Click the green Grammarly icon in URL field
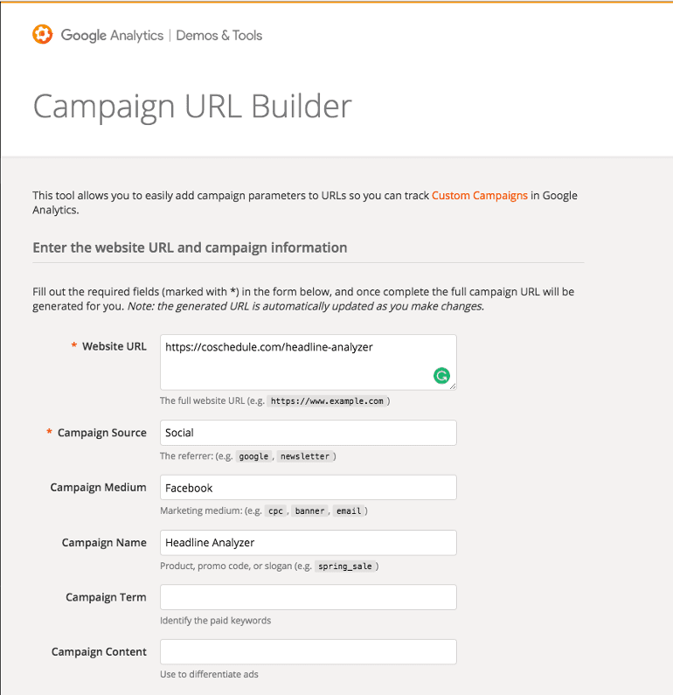 pyautogui.click(x=441, y=376)
